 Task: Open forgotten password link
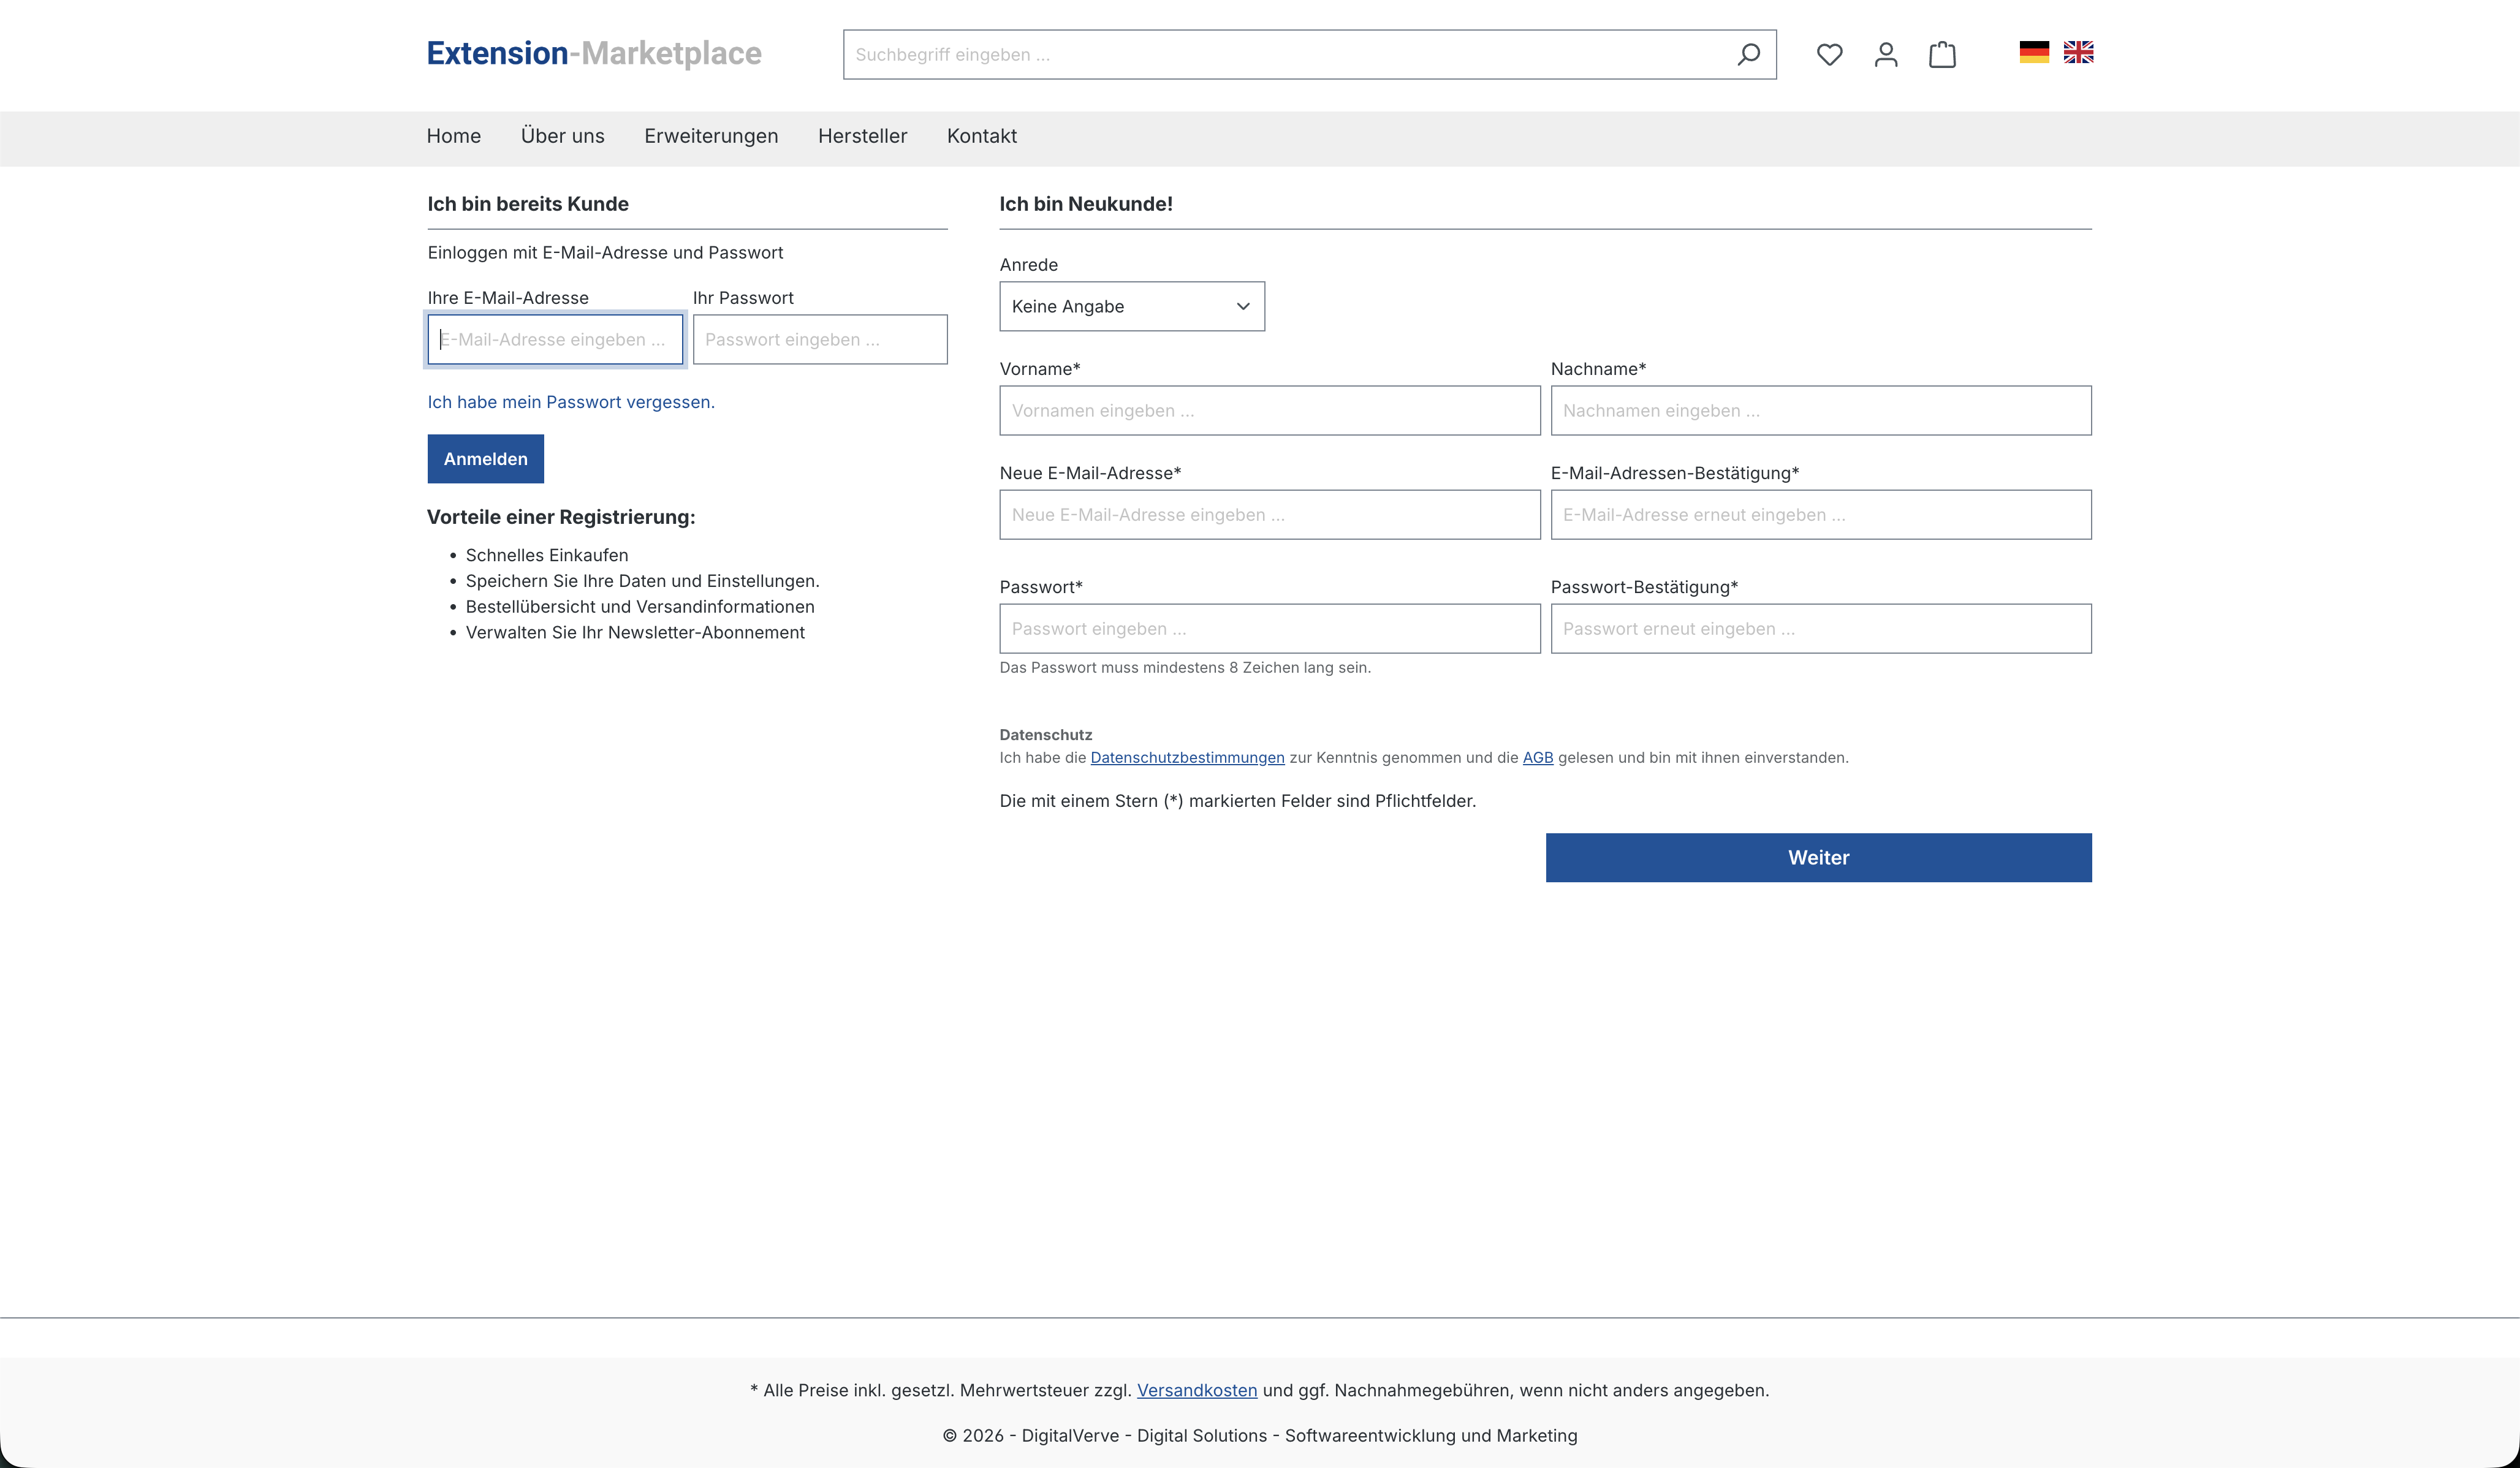570,402
